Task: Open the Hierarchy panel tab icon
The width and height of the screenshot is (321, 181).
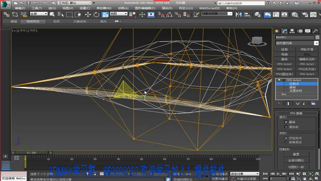Action: coord(292,31)
